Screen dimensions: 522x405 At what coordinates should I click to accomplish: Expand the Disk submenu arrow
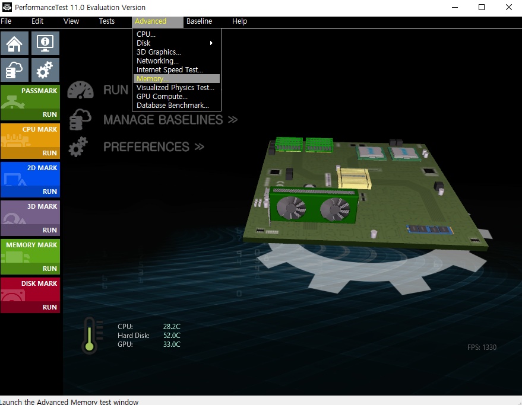coord(211,43)
